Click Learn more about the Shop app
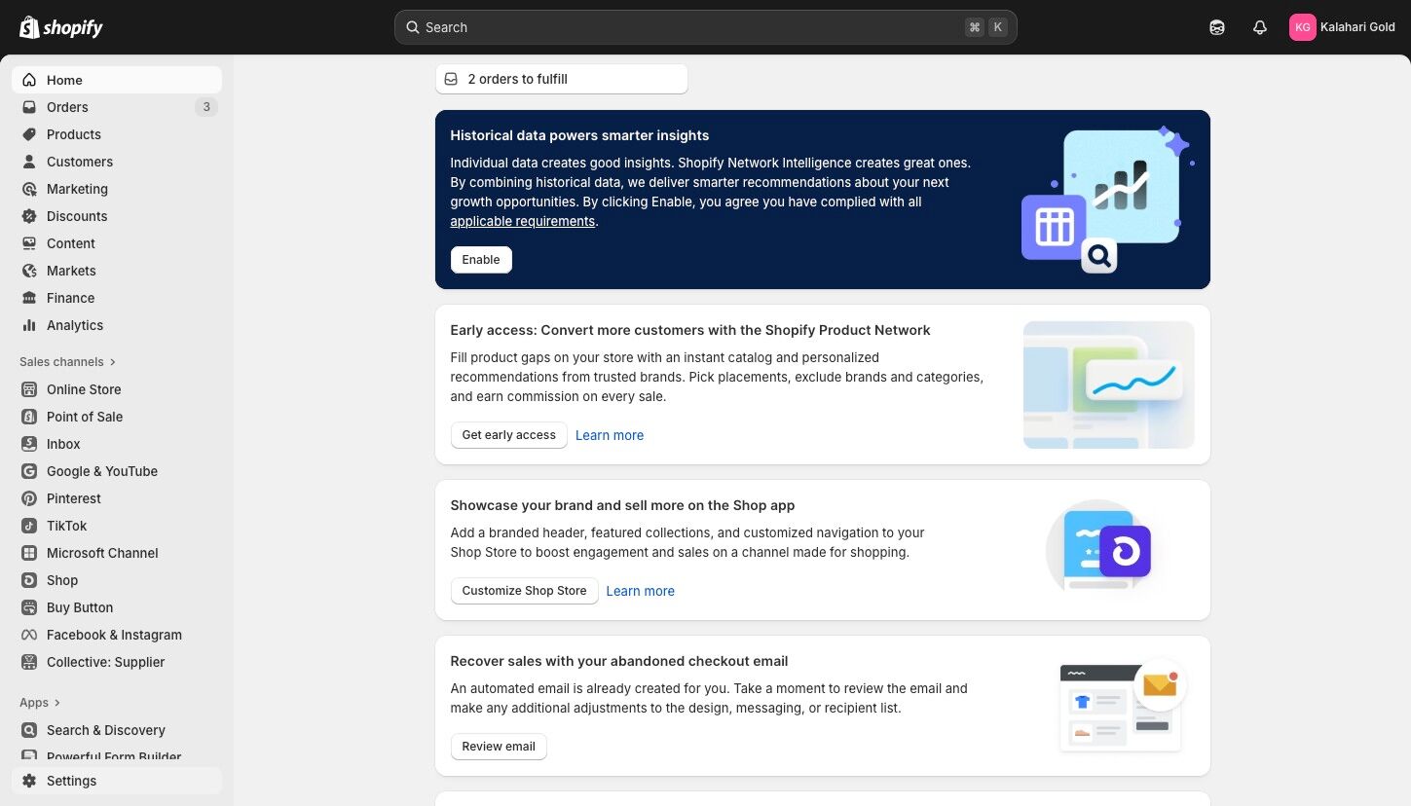1411x806 pixels. [641, 591]
